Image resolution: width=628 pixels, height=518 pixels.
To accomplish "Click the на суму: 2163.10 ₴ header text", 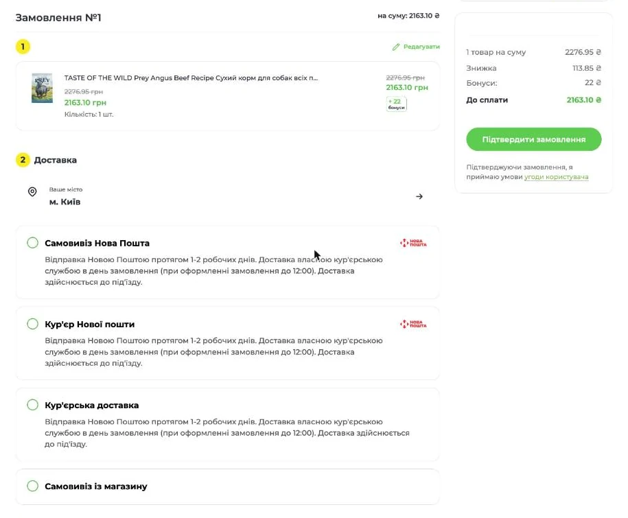I will (x=408, y=16).
